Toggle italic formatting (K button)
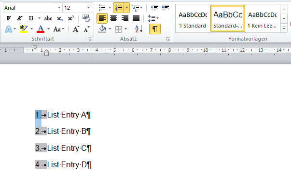The height and width of the screenshot is (176, 291). tap(20, 18)
